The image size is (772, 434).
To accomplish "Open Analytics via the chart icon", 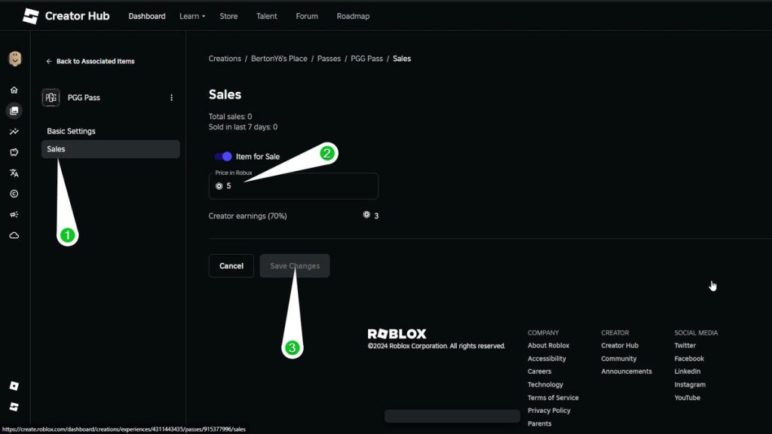I will click(x=14, y=131).
